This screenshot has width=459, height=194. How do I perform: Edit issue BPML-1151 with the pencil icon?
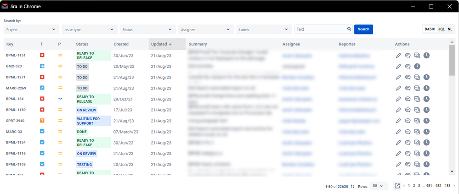[x=398, y=55]
